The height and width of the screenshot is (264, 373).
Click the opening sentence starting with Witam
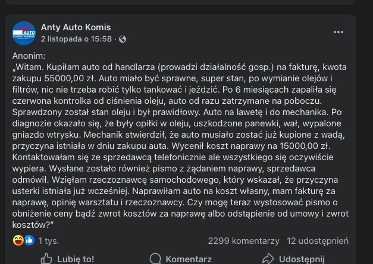(x=119, y=66)
